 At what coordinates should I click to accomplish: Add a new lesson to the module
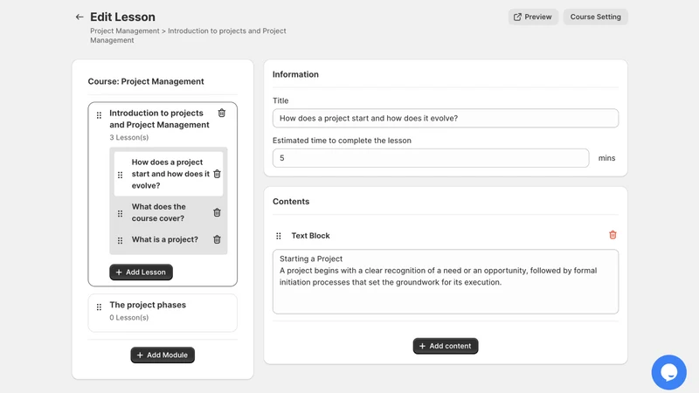pyautogui.click(x=141, y=272)
